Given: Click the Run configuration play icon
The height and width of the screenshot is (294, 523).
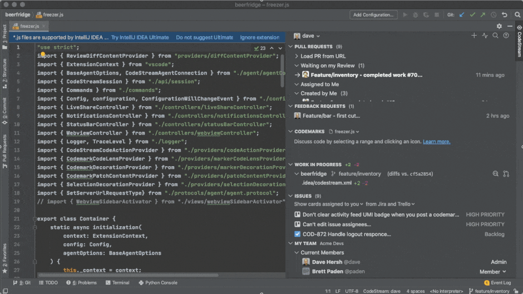Looking at the screenshot, I should pos(405,14).
